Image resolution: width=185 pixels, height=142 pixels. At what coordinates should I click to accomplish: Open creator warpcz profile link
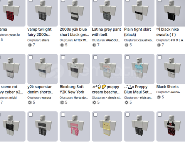click(x=46, y=97)
